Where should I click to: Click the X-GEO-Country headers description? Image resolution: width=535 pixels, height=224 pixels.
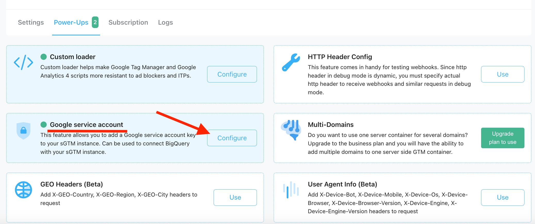(x=119, y=199)
